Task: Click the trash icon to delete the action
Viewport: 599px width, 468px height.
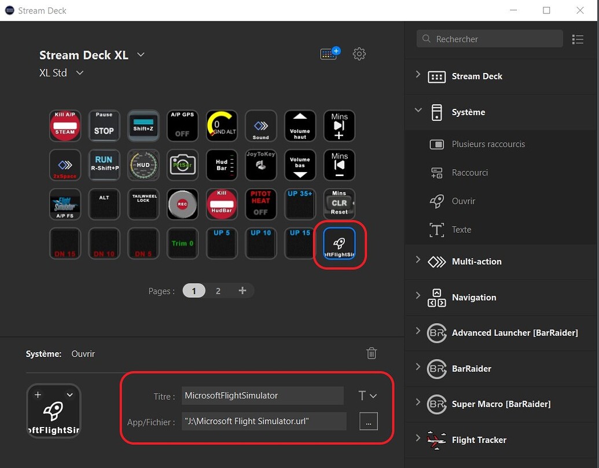Action: point(371,353)
